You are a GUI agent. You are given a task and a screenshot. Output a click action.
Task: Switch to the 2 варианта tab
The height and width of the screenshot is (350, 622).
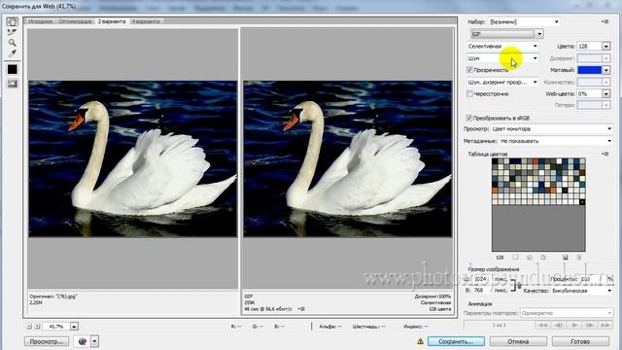112,21
